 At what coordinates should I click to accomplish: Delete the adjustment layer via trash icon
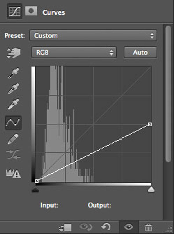pos(148,227)
